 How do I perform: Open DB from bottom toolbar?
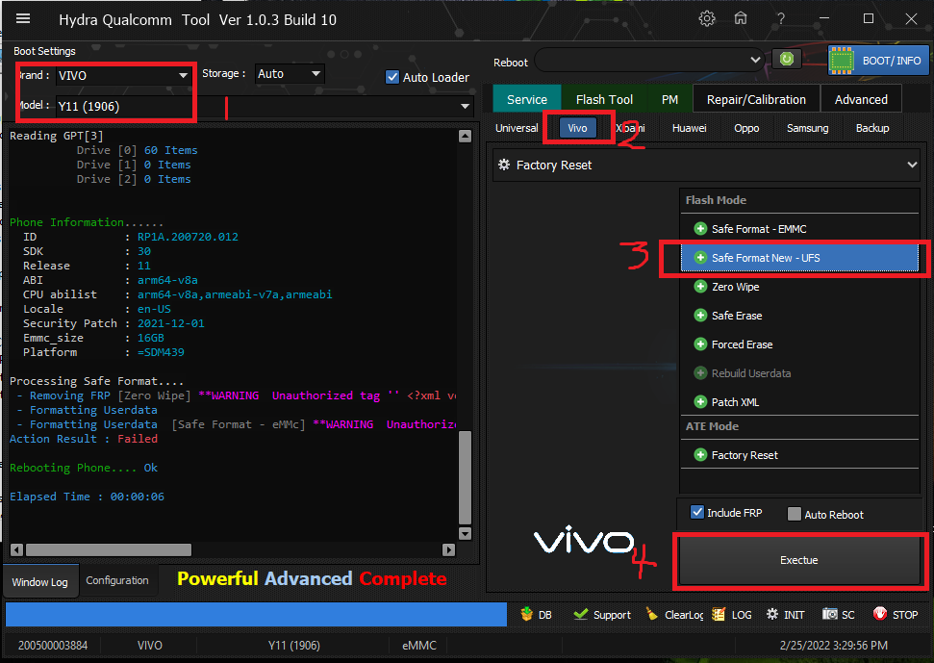(x=536, y=614)
